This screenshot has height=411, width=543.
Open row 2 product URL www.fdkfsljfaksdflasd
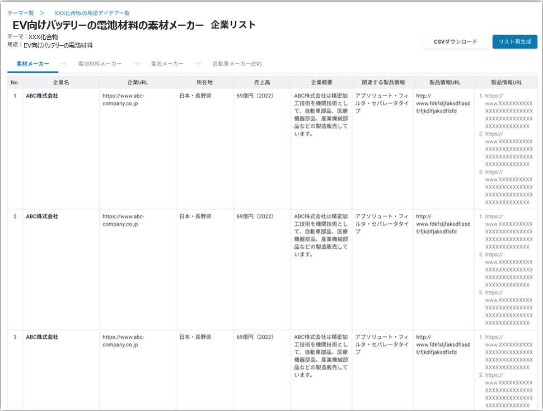pyautogui.click(x=443, y=224)
